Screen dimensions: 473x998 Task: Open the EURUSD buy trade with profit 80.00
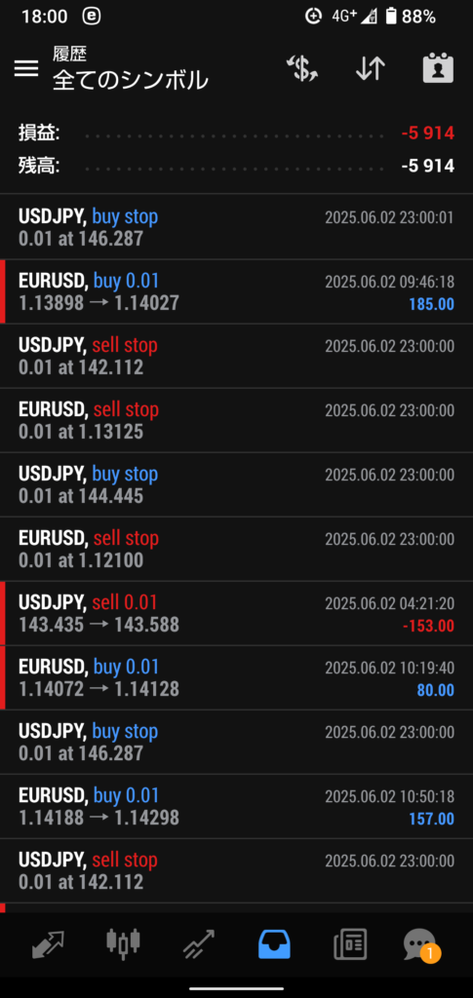236,678
